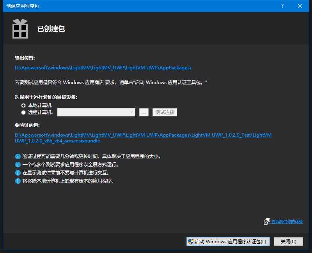Click the 选择用于运行验证的目标设备 label

46,97
